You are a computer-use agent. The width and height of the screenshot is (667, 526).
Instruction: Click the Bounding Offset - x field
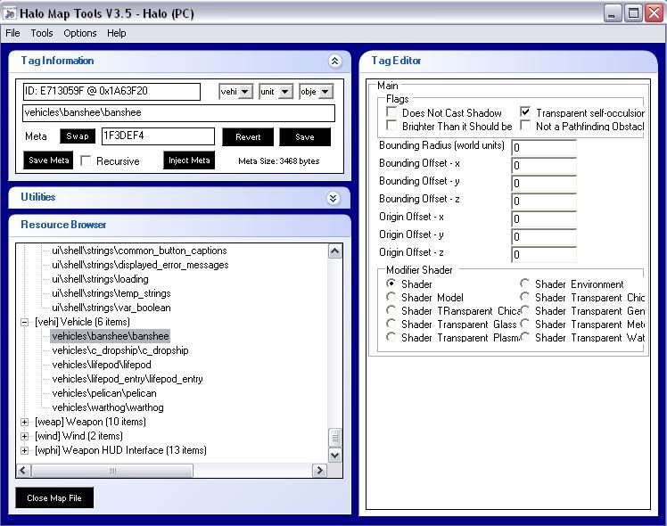click(x=544, y=166)
